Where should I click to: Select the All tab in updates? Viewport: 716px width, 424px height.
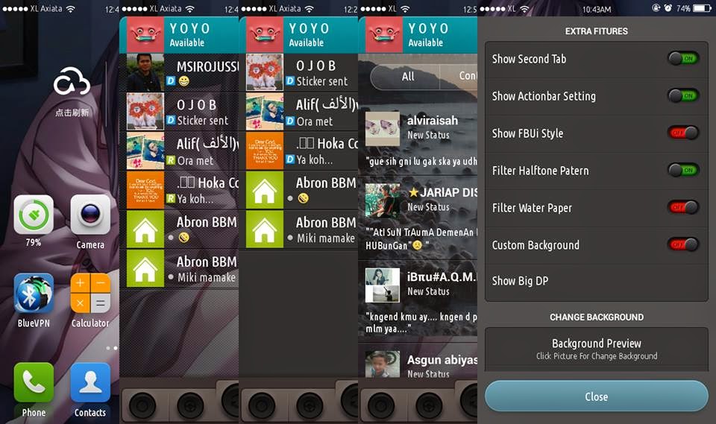407,77
